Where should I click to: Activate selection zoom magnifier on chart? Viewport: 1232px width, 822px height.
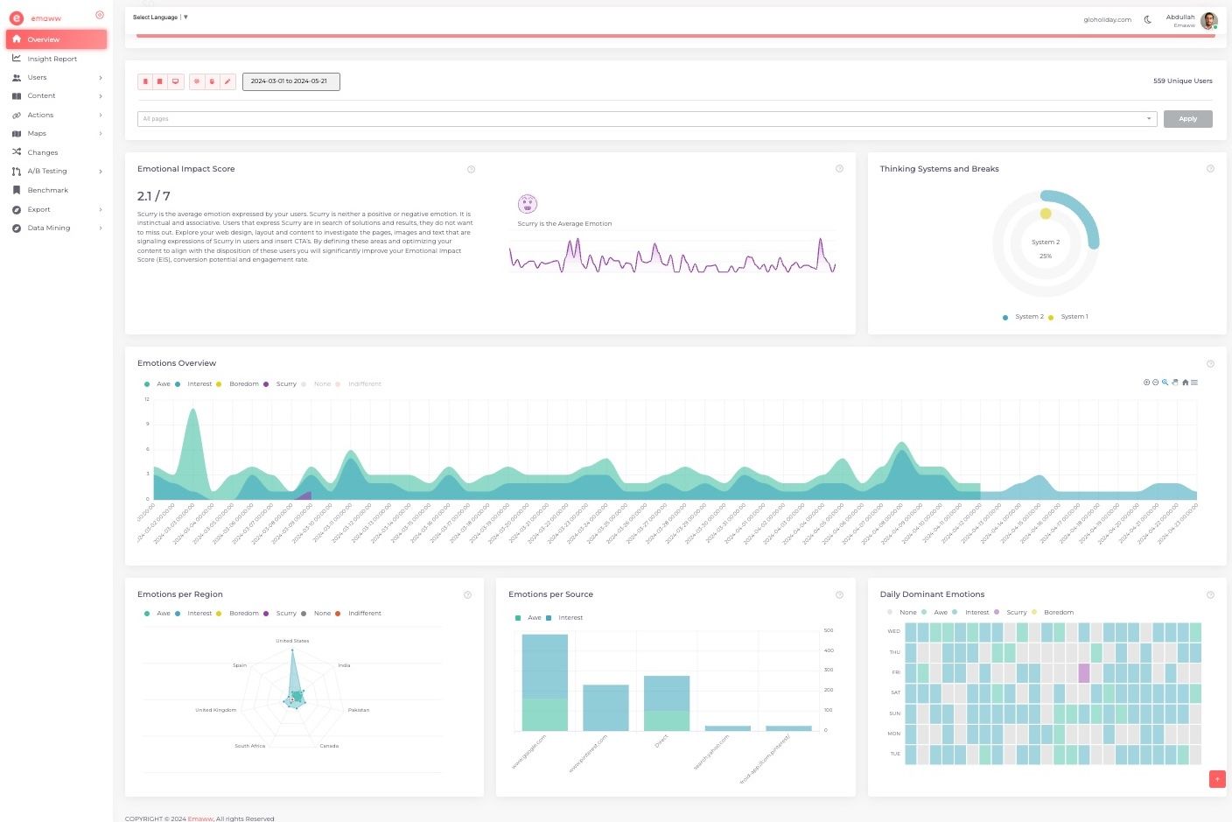(x=1165, y=383)
